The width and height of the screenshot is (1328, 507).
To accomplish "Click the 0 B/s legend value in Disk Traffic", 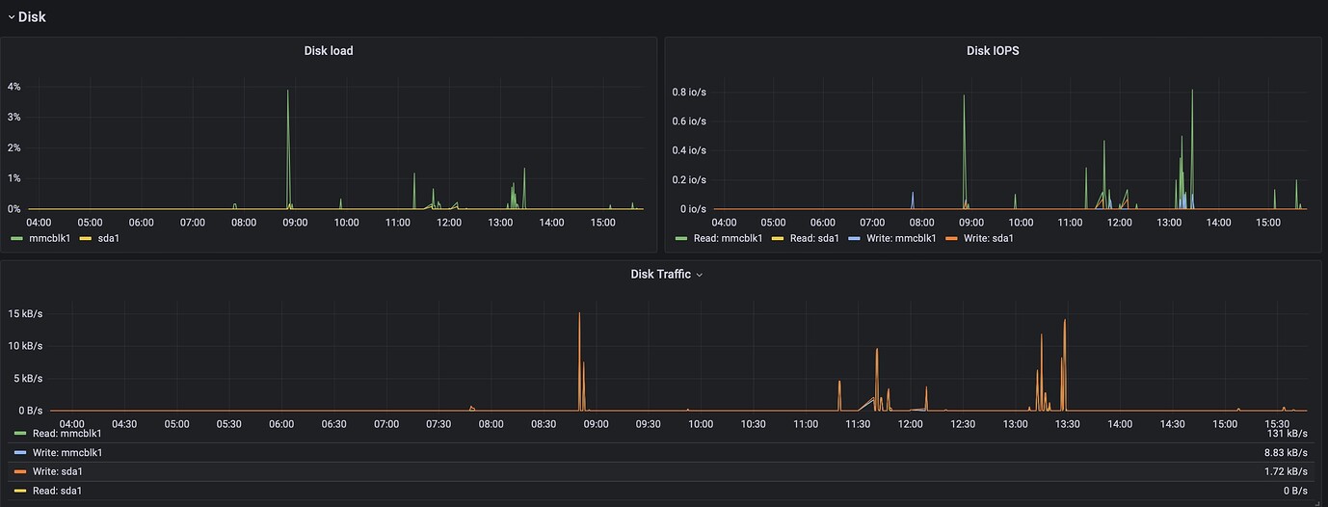I will click(x=1295, y=491).
